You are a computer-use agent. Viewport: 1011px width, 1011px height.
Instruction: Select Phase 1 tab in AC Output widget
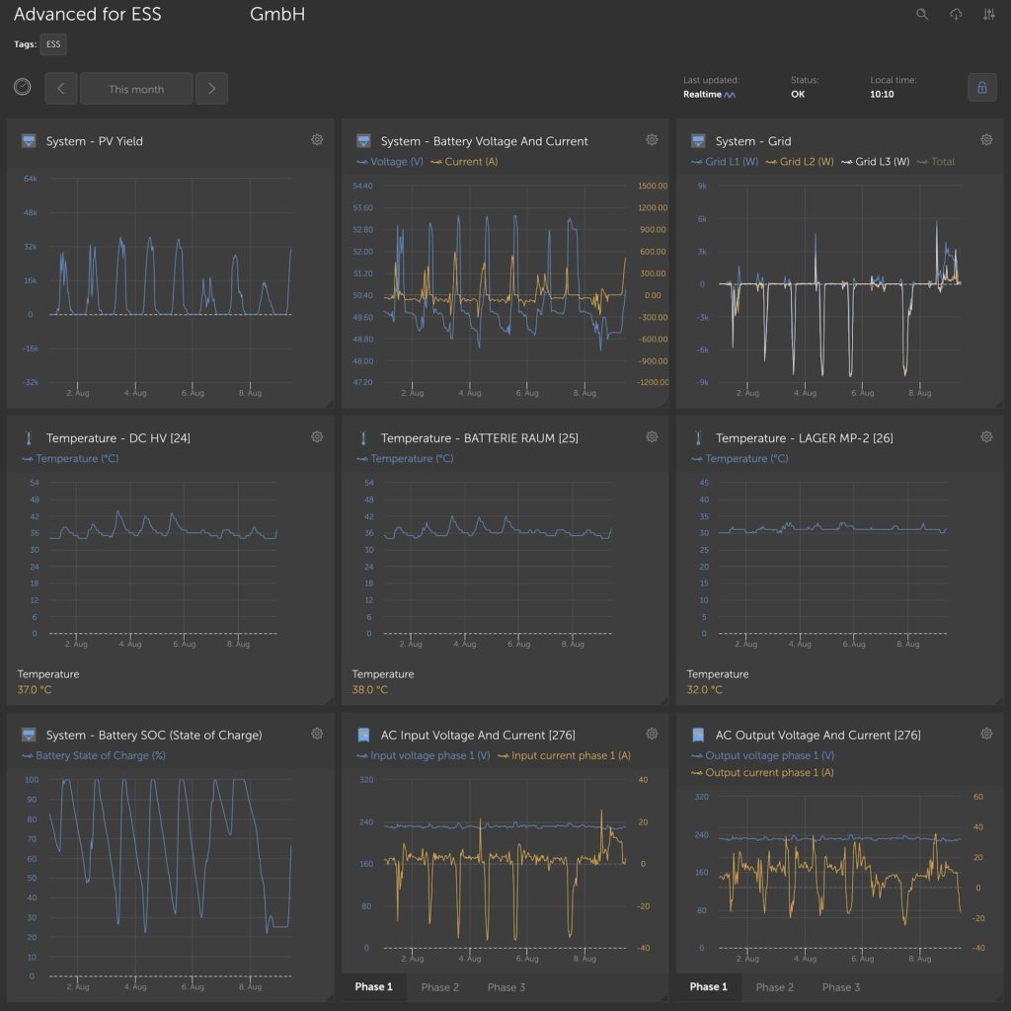tap(708, 987)
